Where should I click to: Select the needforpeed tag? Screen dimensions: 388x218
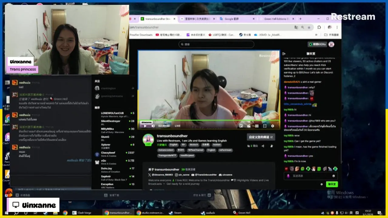[x=187, y=155]
